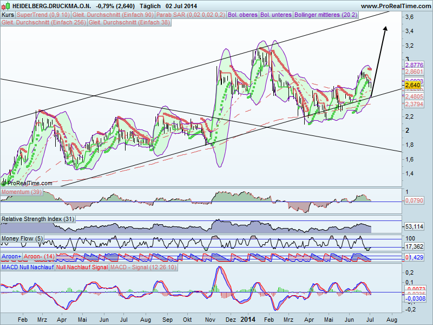Click the Bol. oberes indicator label
The image size is (433, 325).
(242, 15)
